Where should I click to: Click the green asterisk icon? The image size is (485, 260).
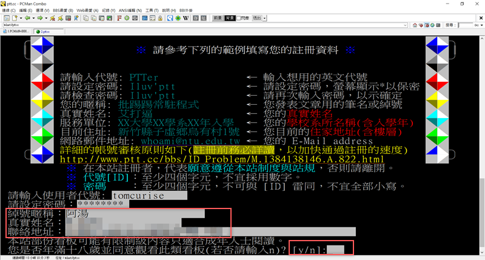click(178, 18)
